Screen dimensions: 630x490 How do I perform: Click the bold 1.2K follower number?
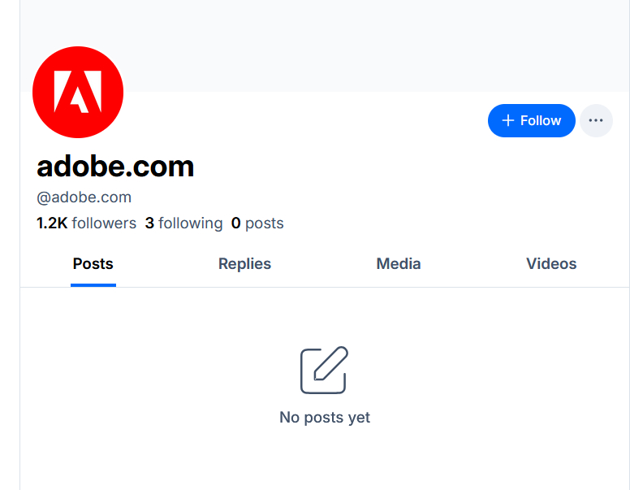tap(52, 223)
